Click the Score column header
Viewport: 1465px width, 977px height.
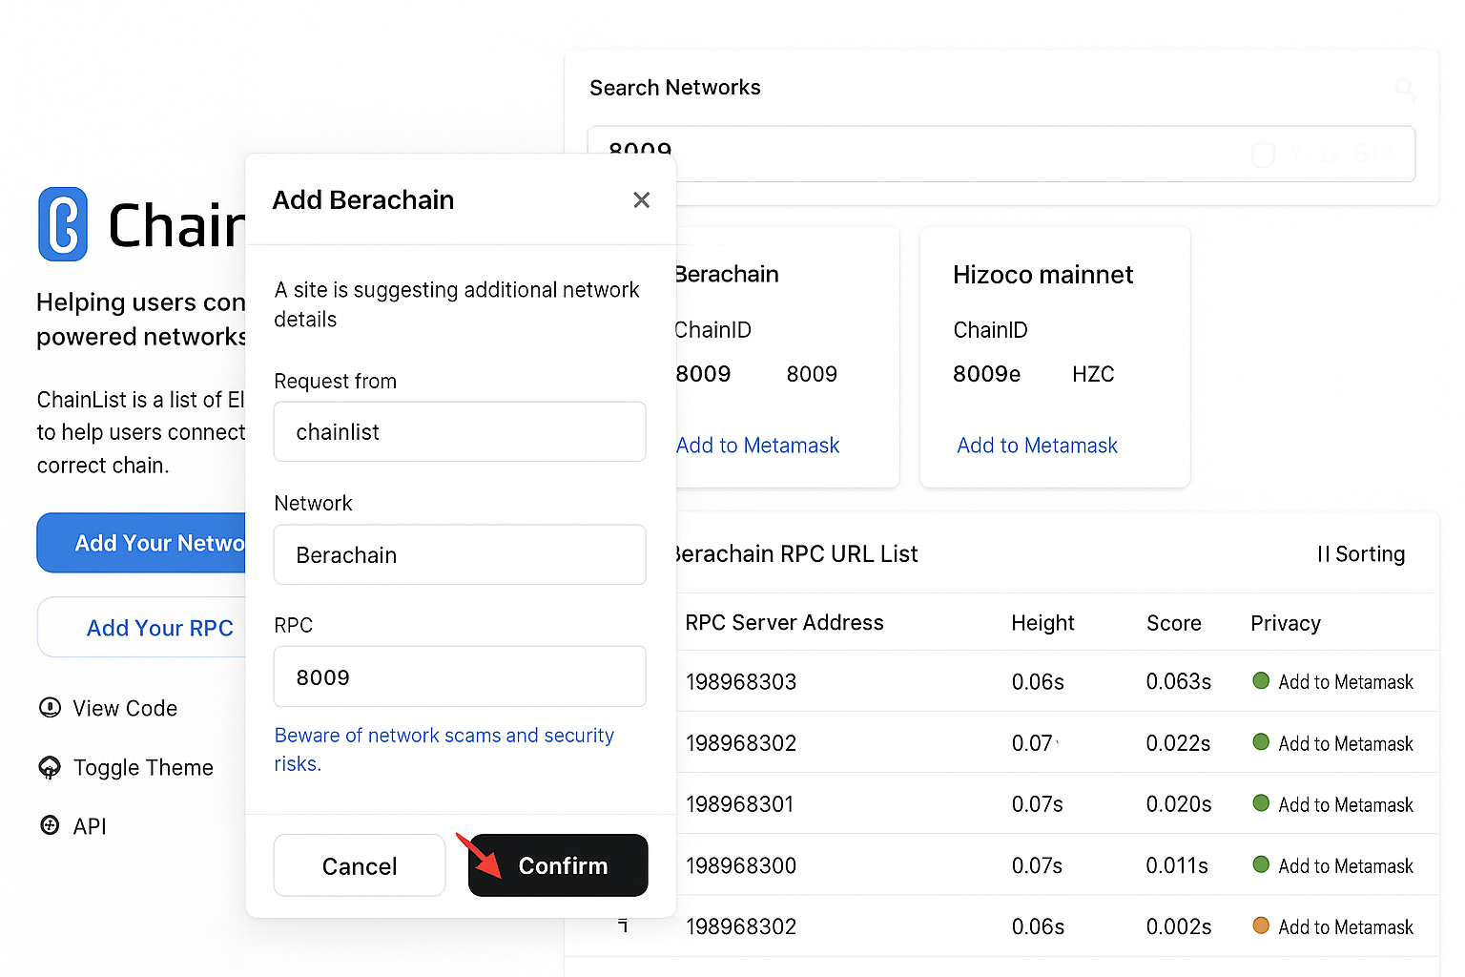click(1173, 623)
